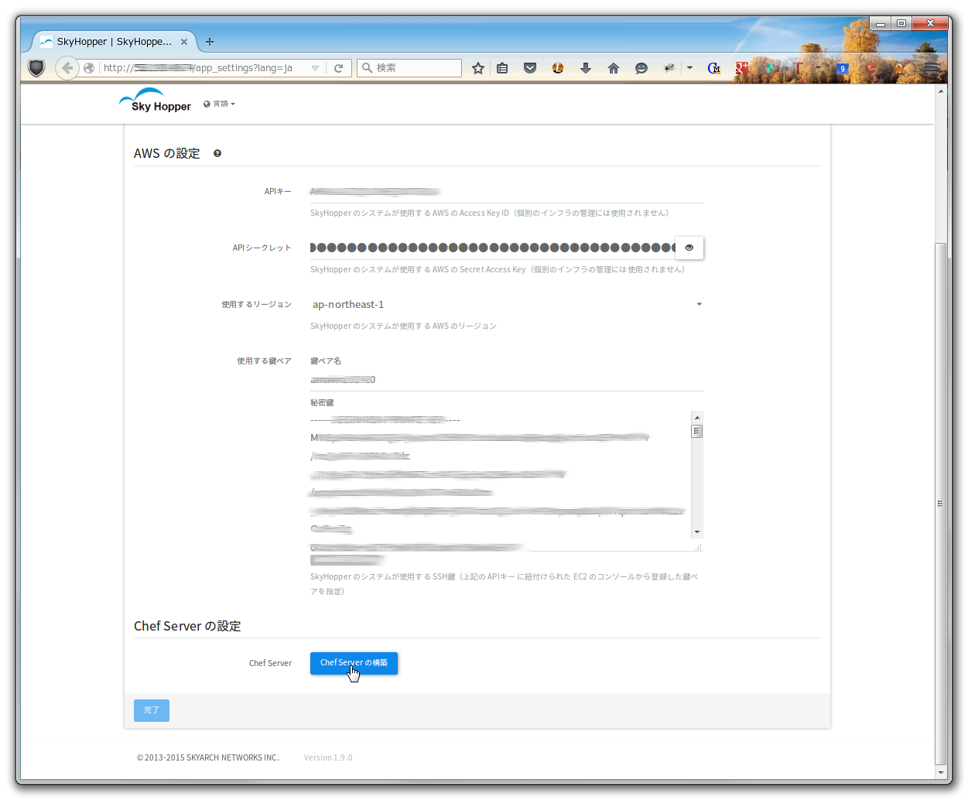Click the AWS の設定 heading

coord(167,153)
